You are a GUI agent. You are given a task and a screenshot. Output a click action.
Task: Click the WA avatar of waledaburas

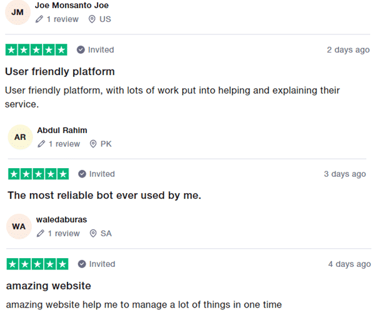click(19, 226)
